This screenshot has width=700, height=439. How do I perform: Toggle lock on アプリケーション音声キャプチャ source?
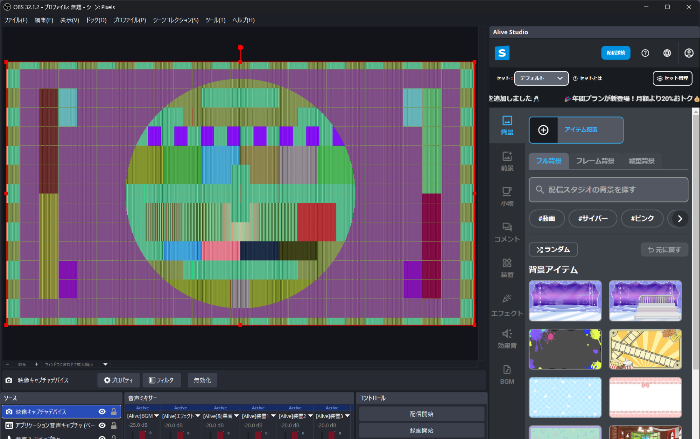pyautogui.click(x=114, y=426)
